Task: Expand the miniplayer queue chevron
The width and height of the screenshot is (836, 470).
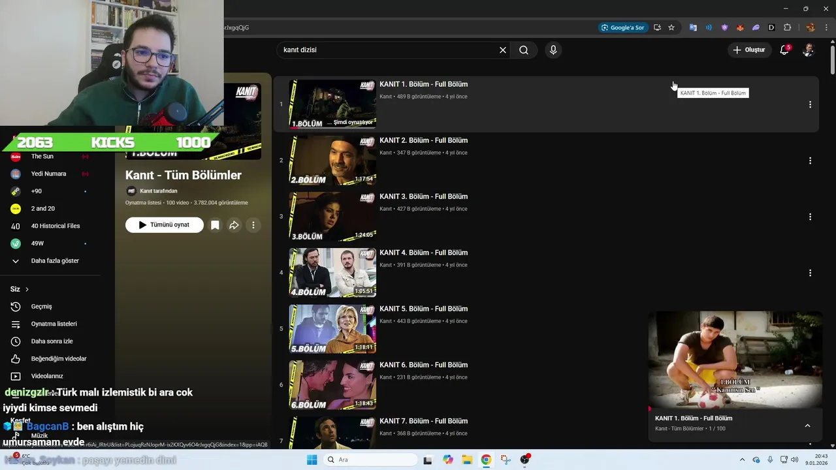Action: point(807,426)
